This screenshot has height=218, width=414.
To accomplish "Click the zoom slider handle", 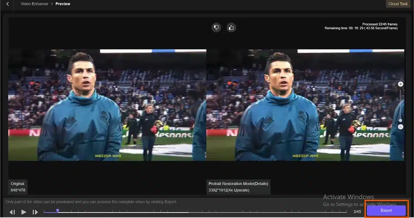I will 401,120.
